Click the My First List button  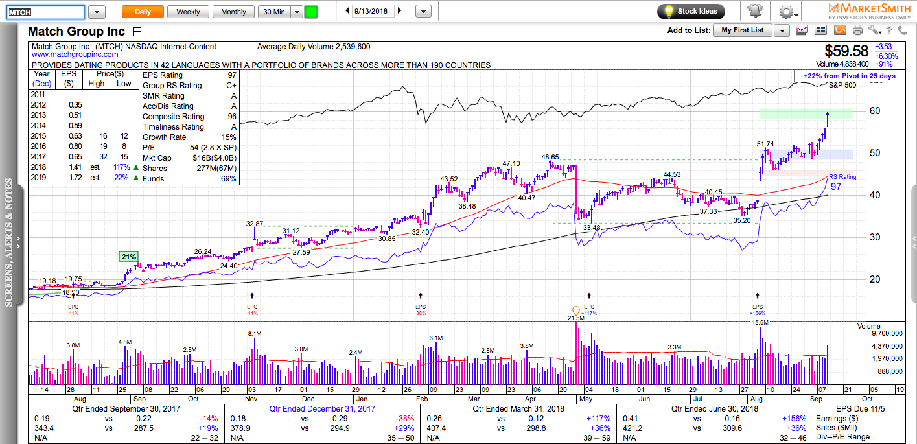(x=743, y=30)
